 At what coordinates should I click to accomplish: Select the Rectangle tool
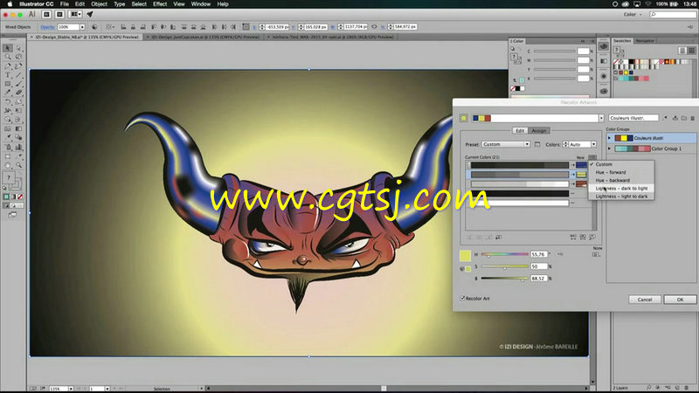pyautogui.click(x=8, y=84)
